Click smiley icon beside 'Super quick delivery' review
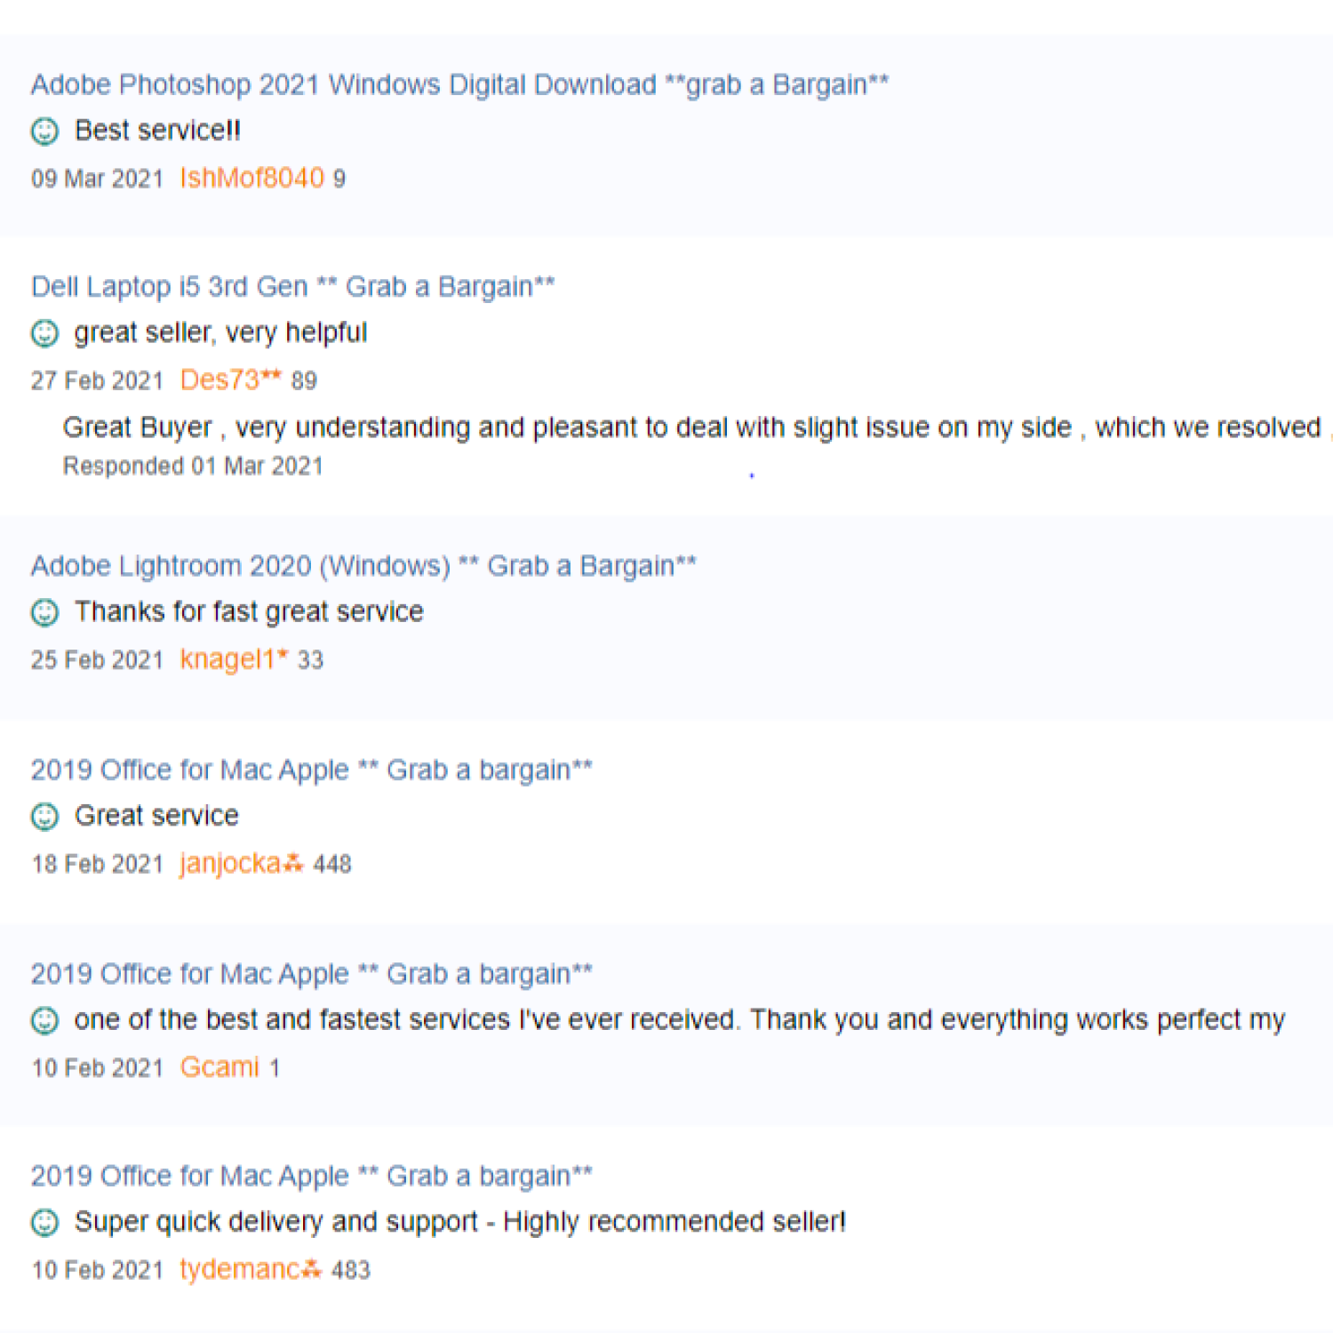1333x1333 pixels. [x=44, y=1223]
